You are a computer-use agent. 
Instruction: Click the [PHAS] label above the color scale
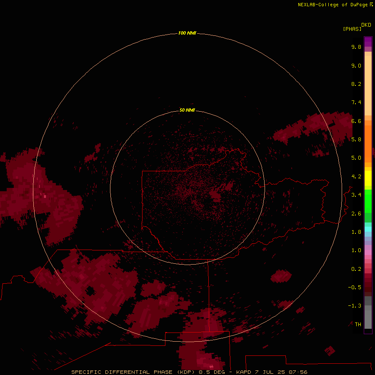pyautogui.click(x=352, y=29)
